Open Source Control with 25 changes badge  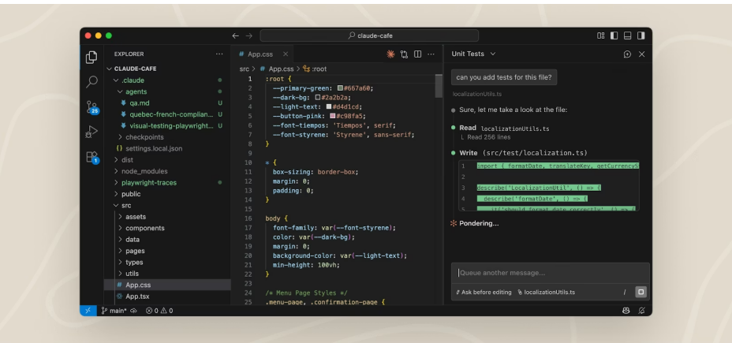point(92,107)
